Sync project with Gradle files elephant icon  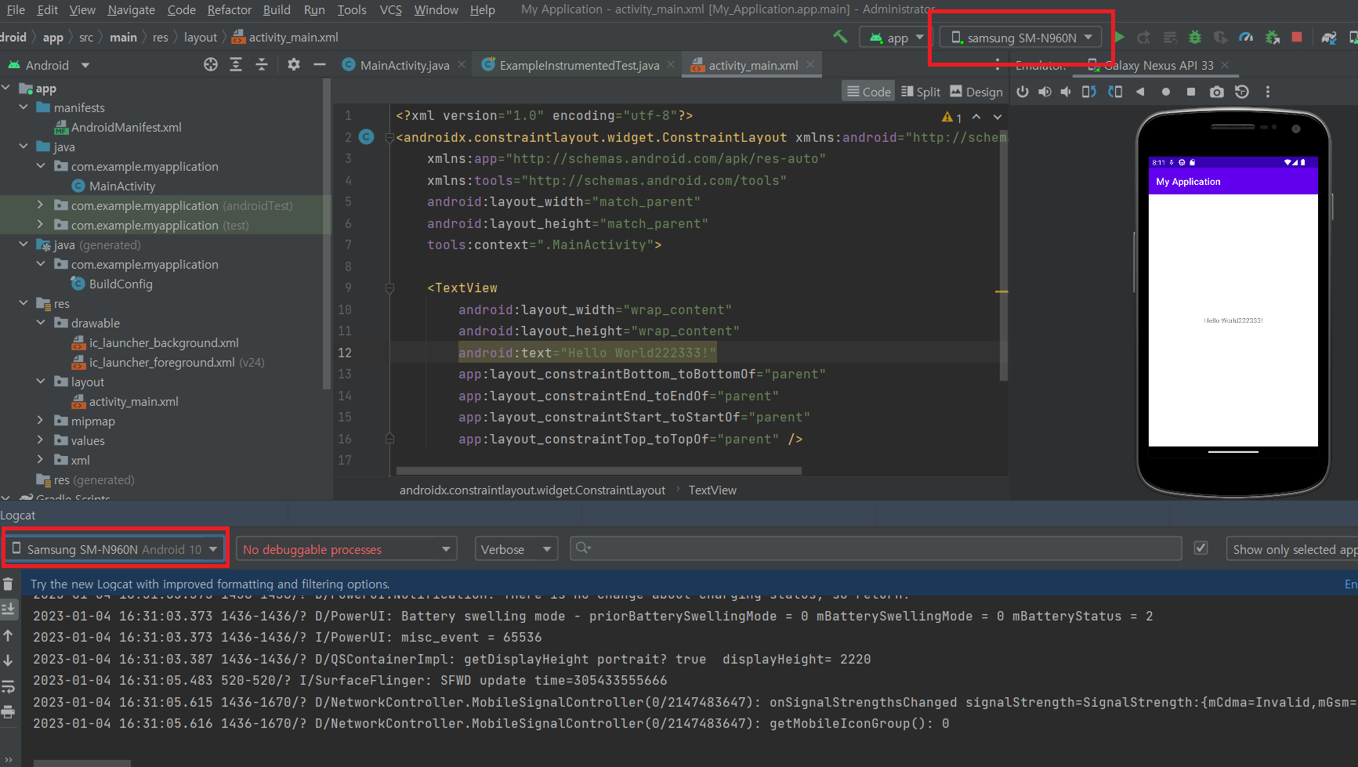pyautogui.click(x=1329, y=37)
